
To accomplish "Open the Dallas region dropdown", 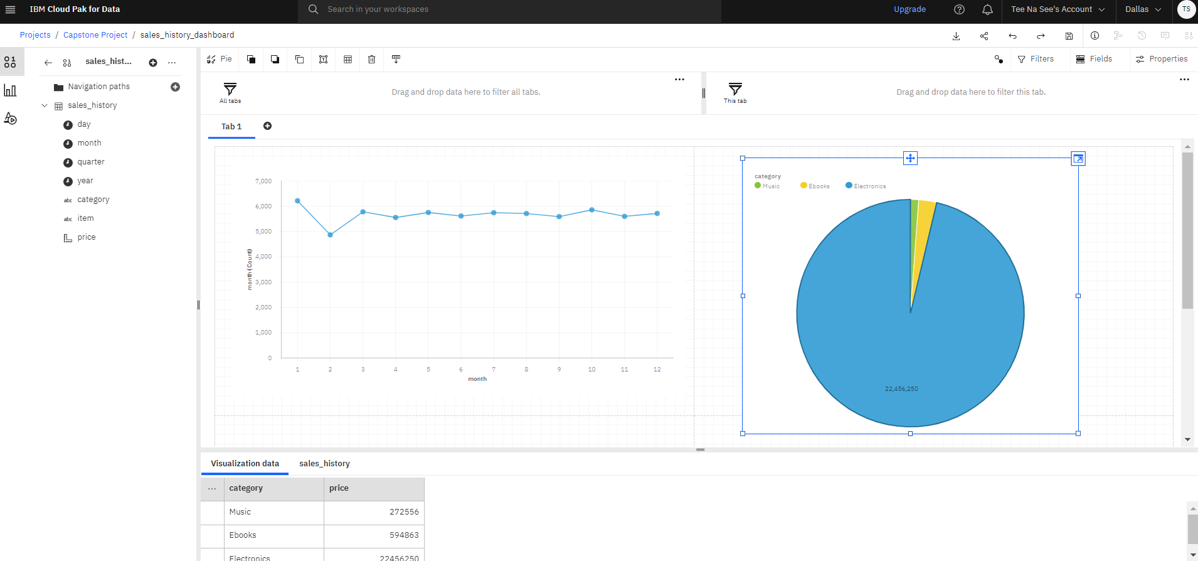I will pyautogui.click(x=1143, y=9).
